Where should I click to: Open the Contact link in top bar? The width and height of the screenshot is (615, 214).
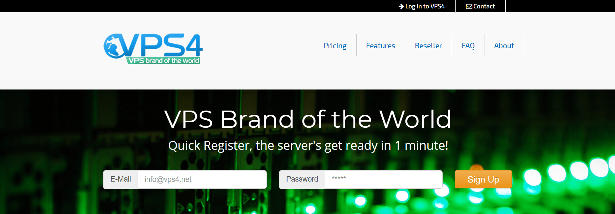[x=481, y=6]
